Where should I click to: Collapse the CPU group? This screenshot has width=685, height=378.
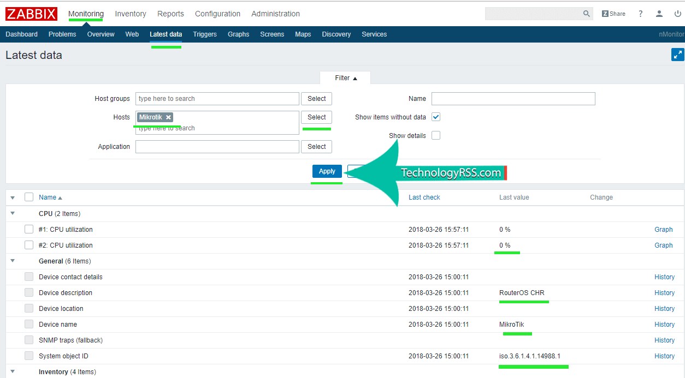[x=13, y=214]
